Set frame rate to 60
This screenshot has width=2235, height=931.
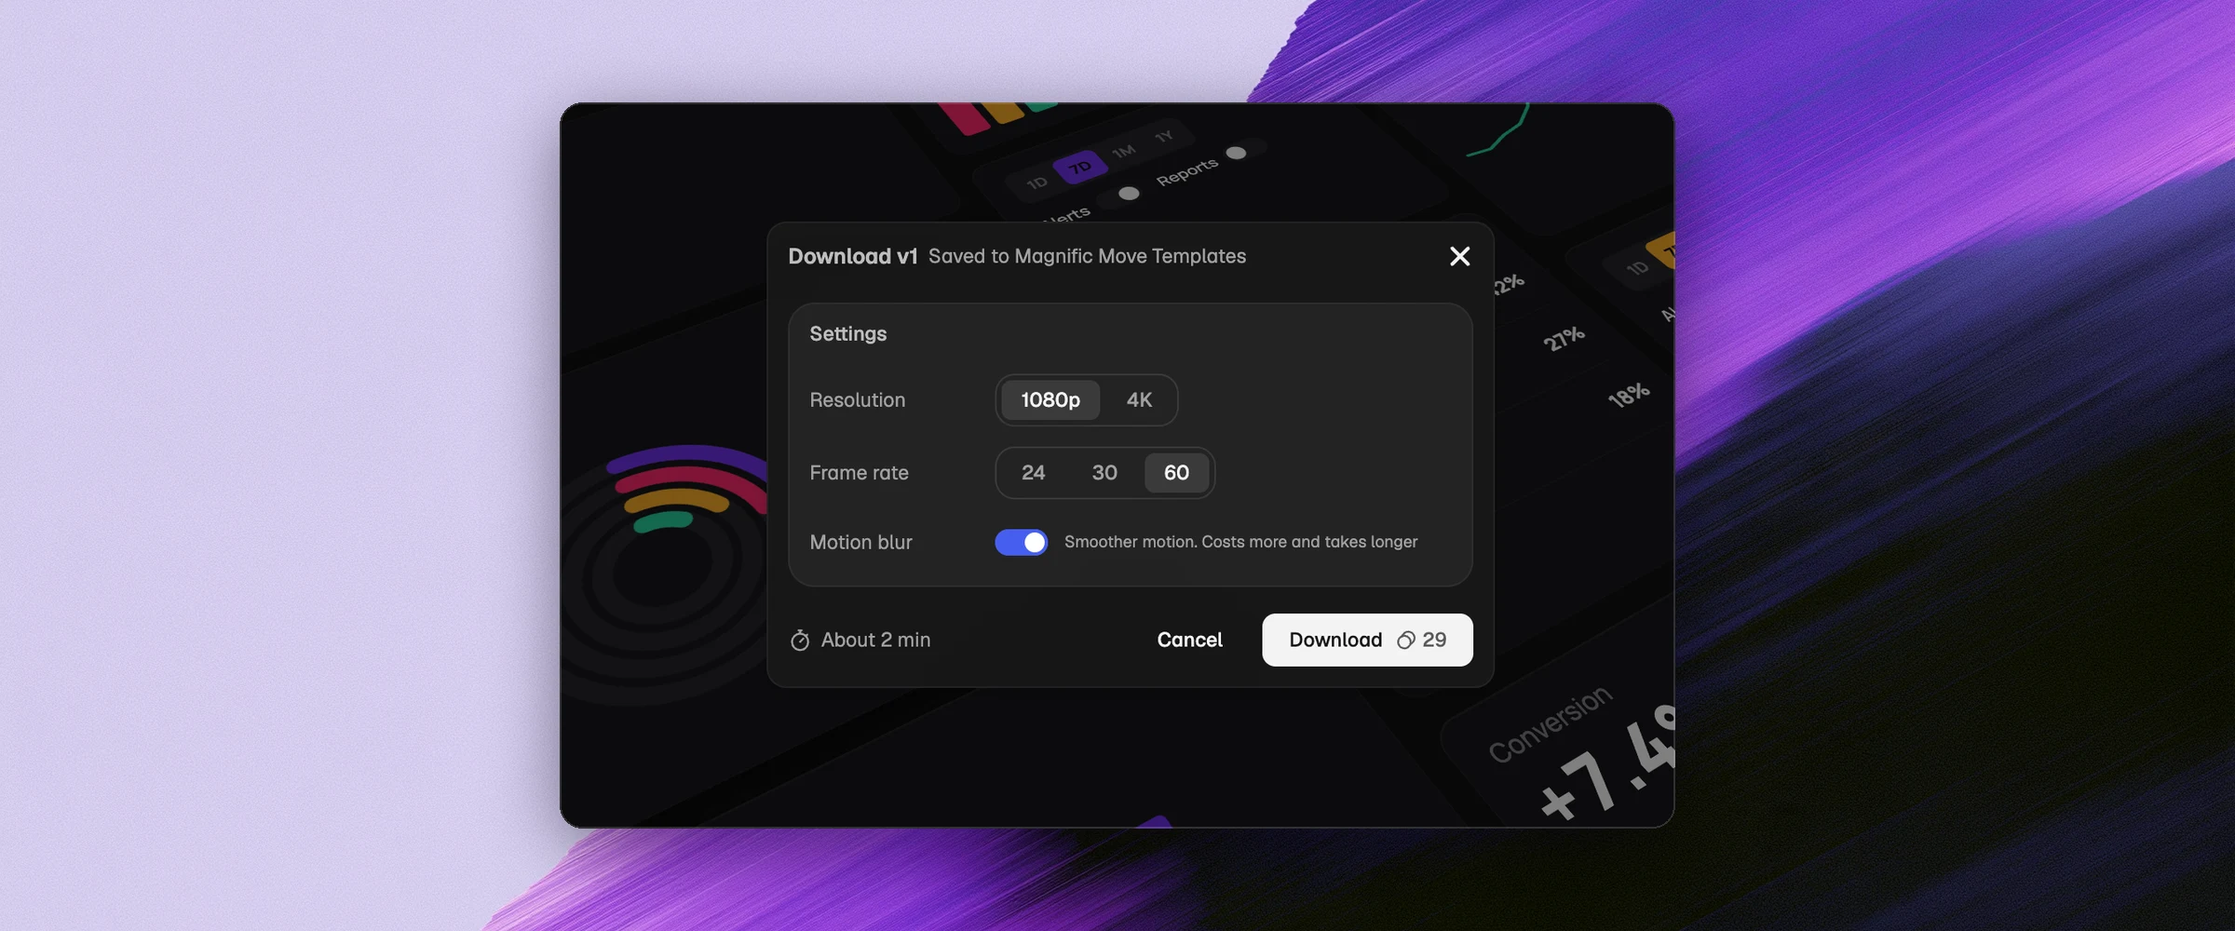1176,473
